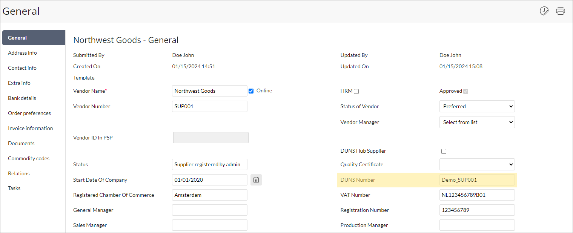Click the 'Updated By' label
Viewport: 573px width, 233px height.
click(354, 55)
